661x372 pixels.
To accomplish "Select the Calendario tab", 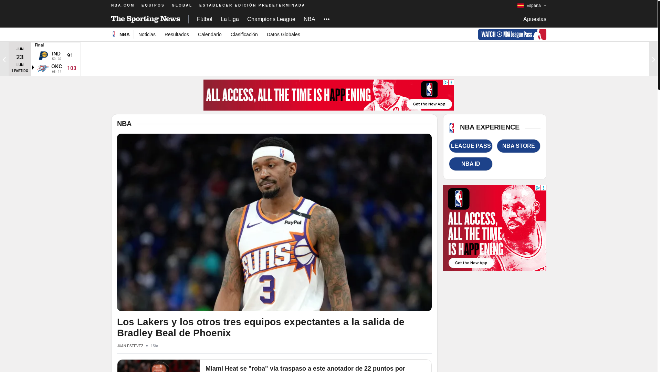I will tap(210, 34).
